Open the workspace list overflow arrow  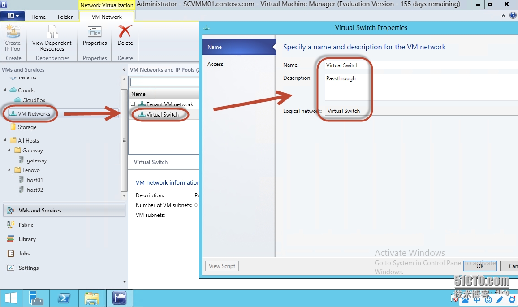(125, 282)
